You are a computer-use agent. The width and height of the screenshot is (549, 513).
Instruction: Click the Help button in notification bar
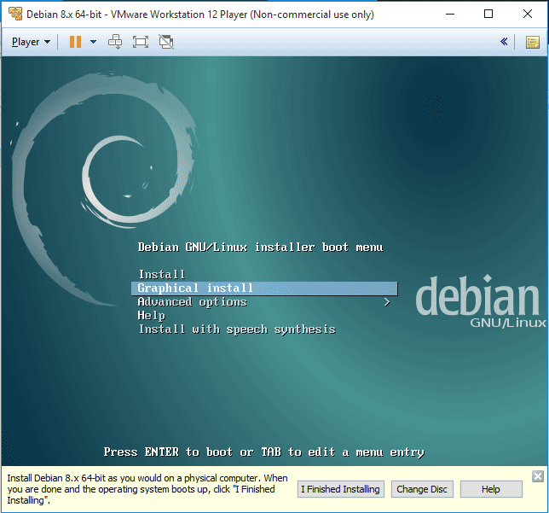pyautogui.click(x=491, y=489)
